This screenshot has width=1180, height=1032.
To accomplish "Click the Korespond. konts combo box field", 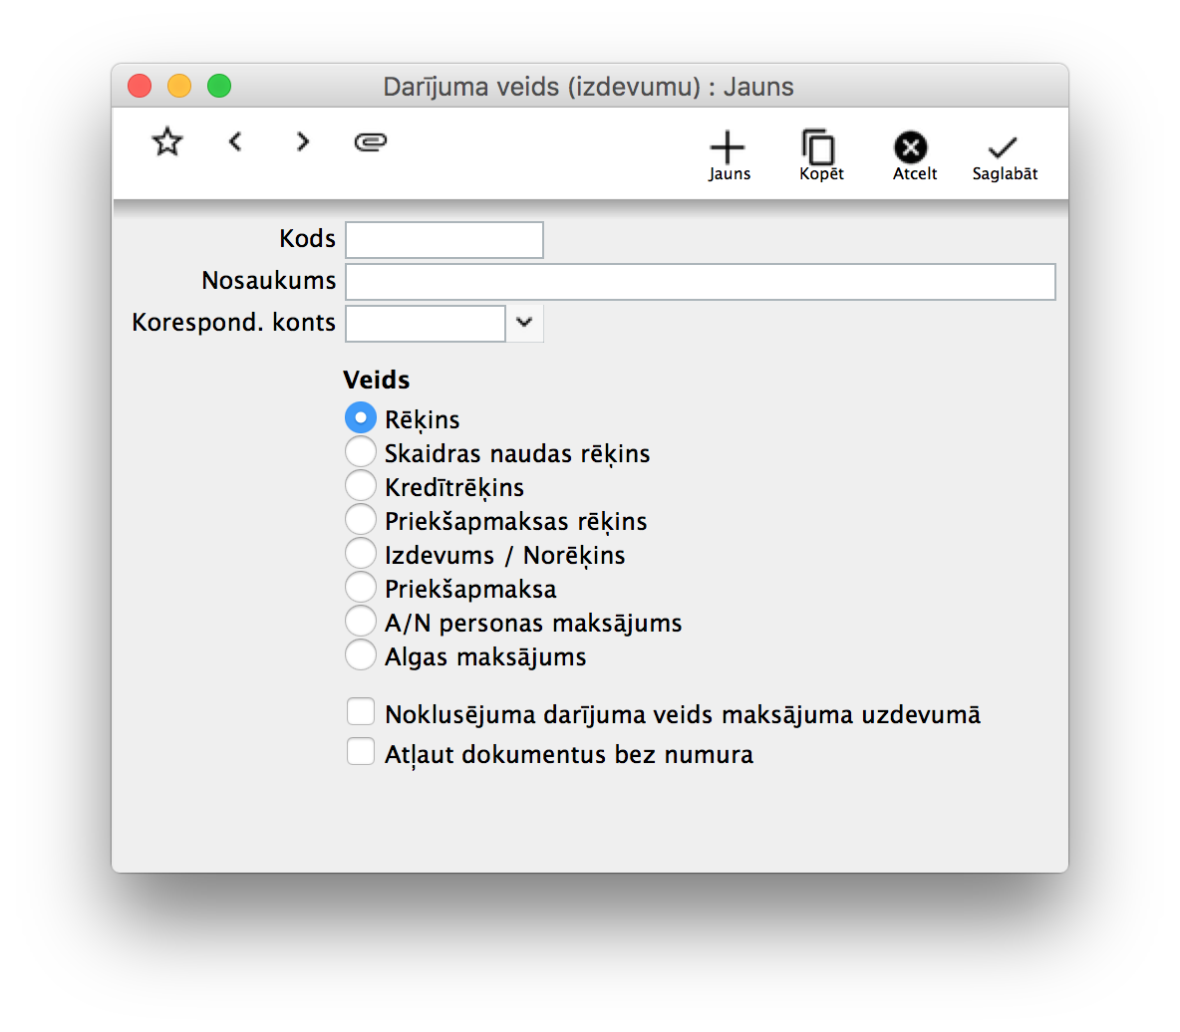I will pyautogui.click(x=426, y=323).
